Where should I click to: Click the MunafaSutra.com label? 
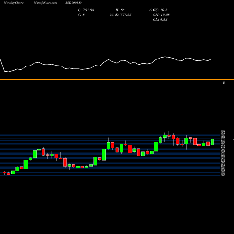tap(45, 3)
